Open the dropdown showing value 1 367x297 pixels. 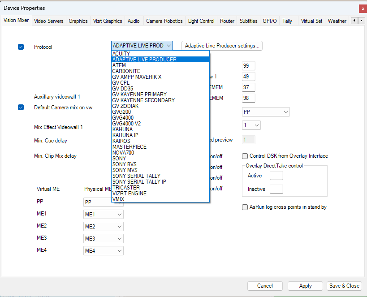[x=251, y=125]
